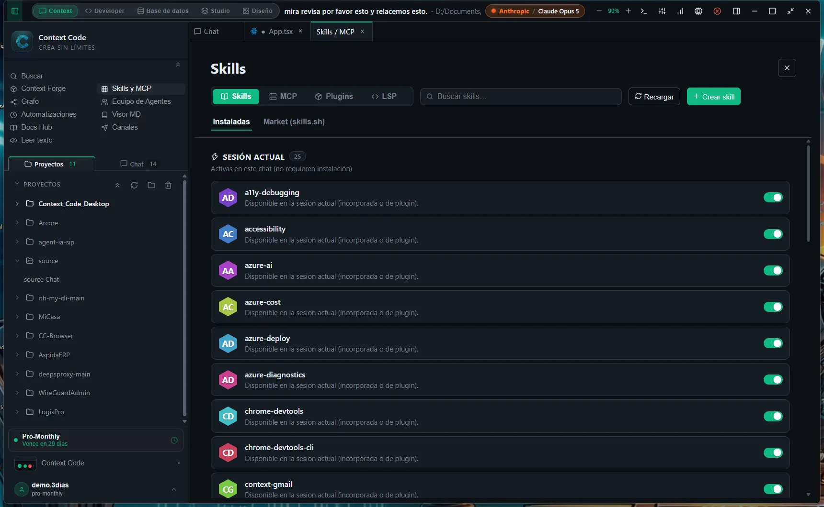
Task: Click the CPU chip icon in title bar
Action: click(x=698, y=11)
